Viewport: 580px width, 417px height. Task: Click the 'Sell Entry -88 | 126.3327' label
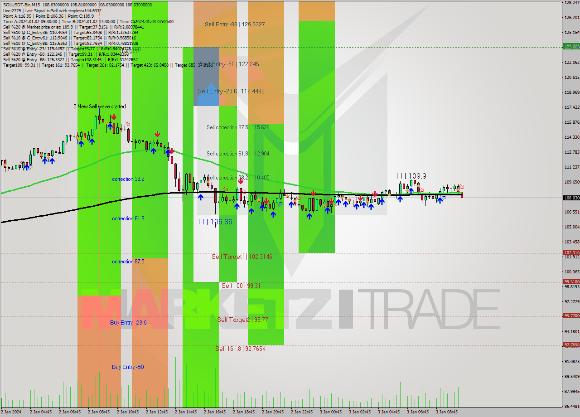coord(235,24)
